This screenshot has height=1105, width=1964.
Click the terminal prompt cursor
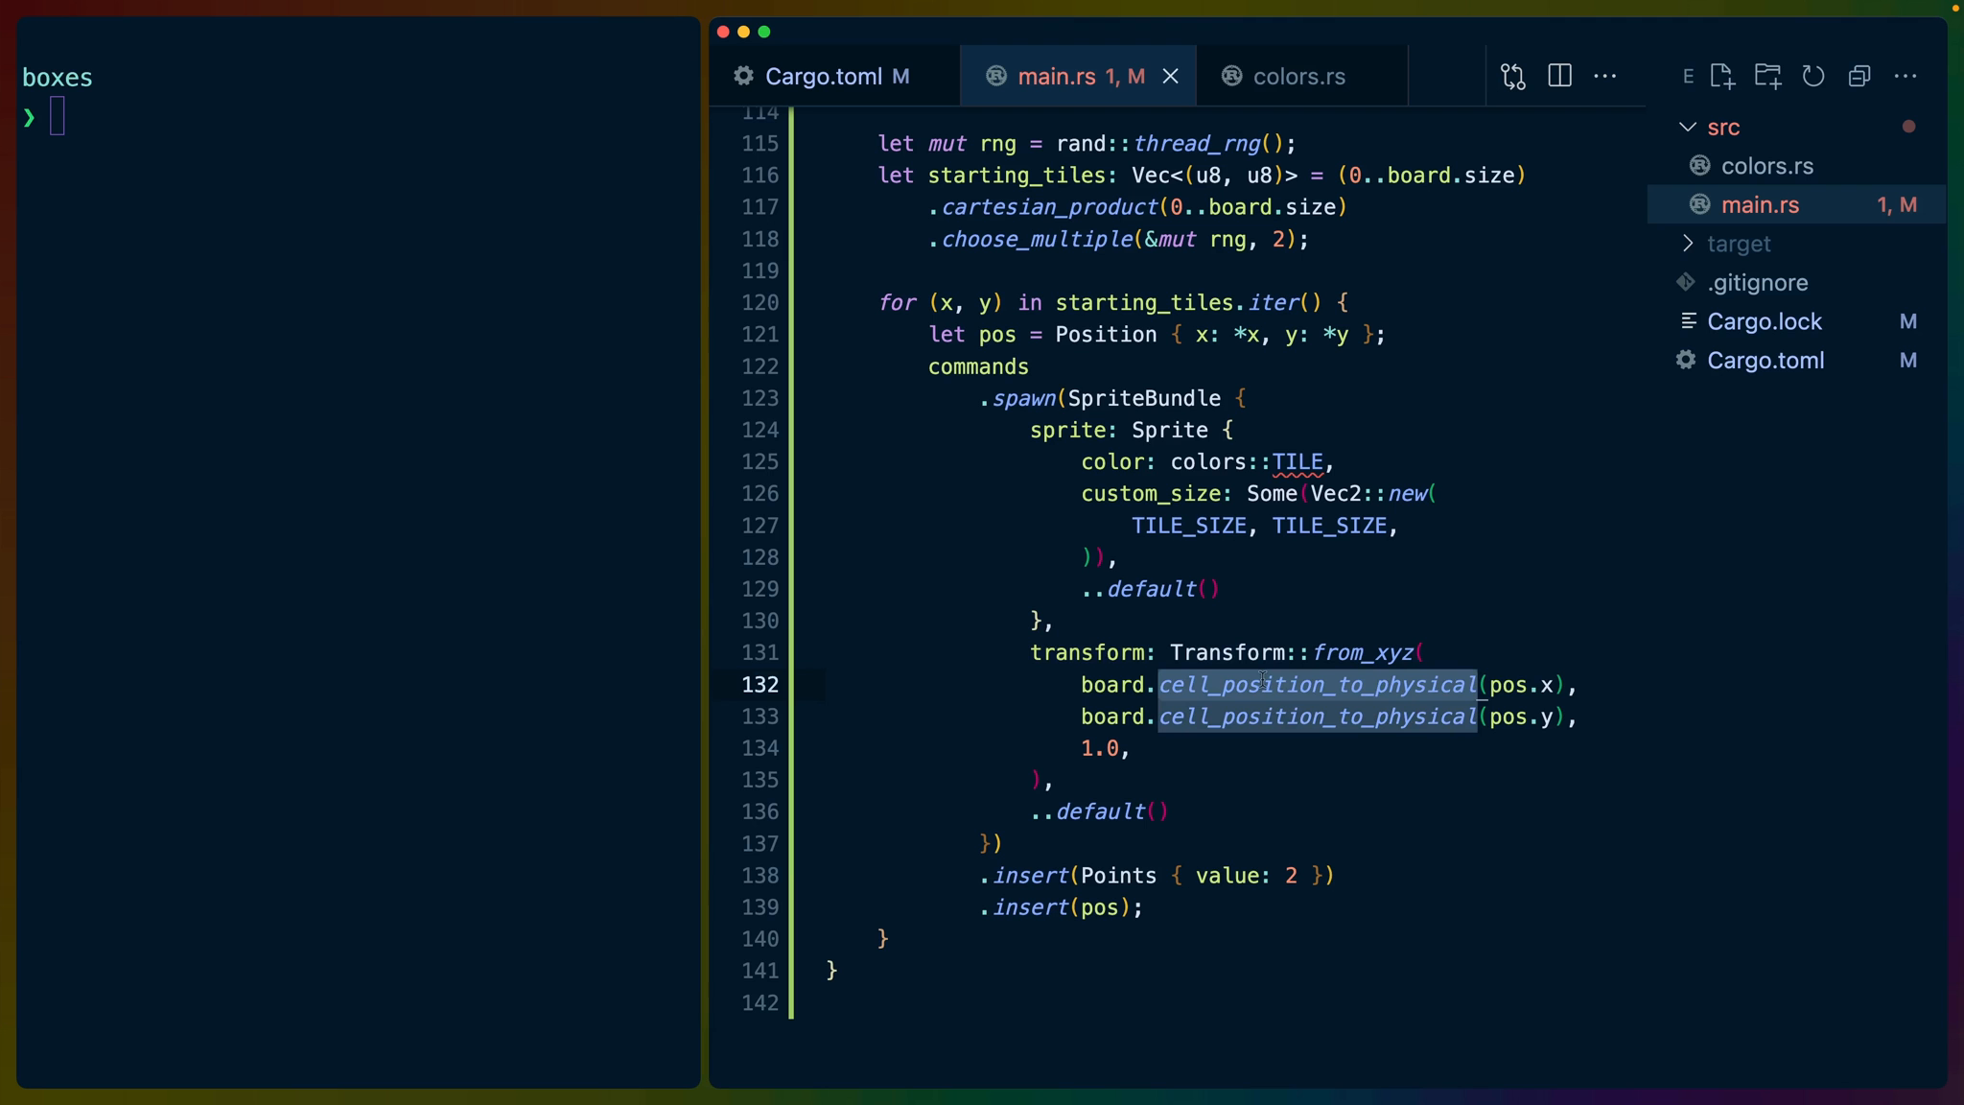point(58,117)
